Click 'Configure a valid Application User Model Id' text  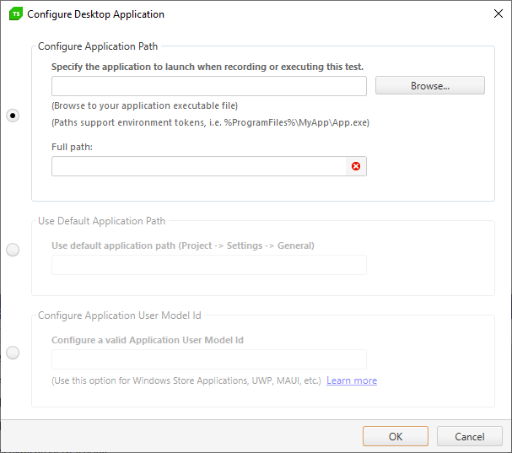[148, 340]
